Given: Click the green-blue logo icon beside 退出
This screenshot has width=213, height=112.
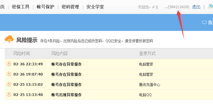Looking at the screenshot, I should (210, 6).
